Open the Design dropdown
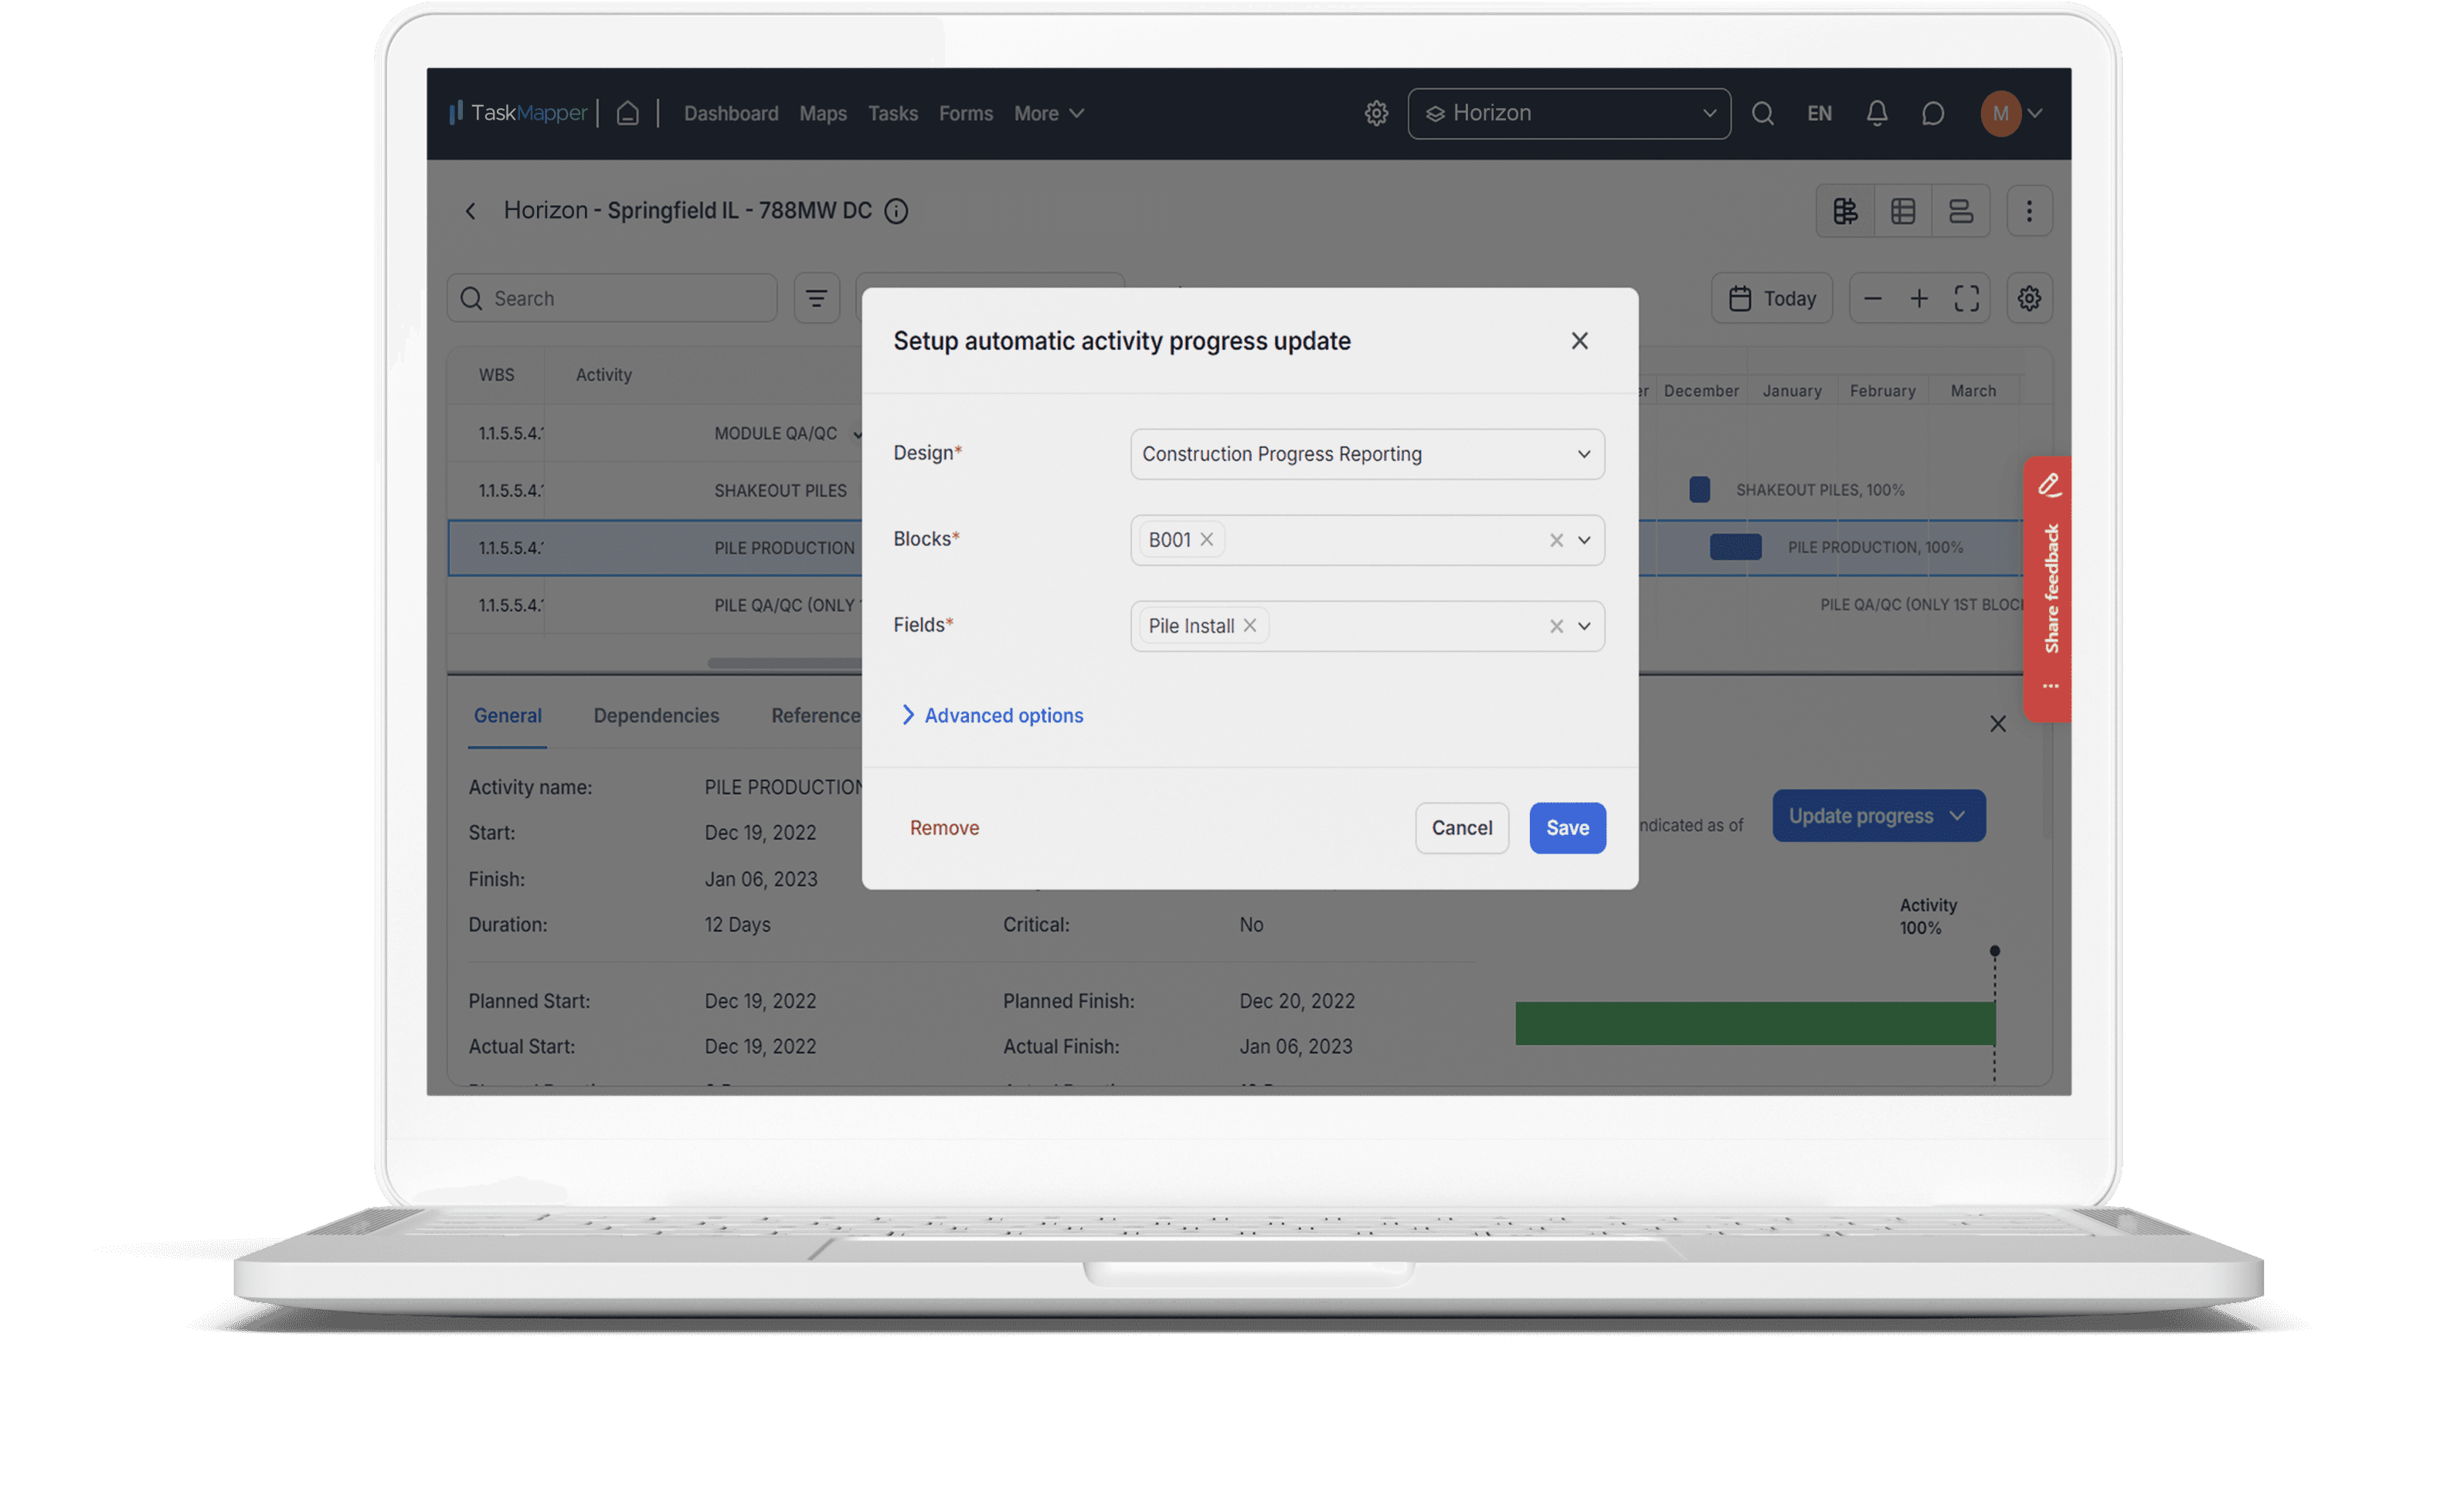 (1367, 454)
